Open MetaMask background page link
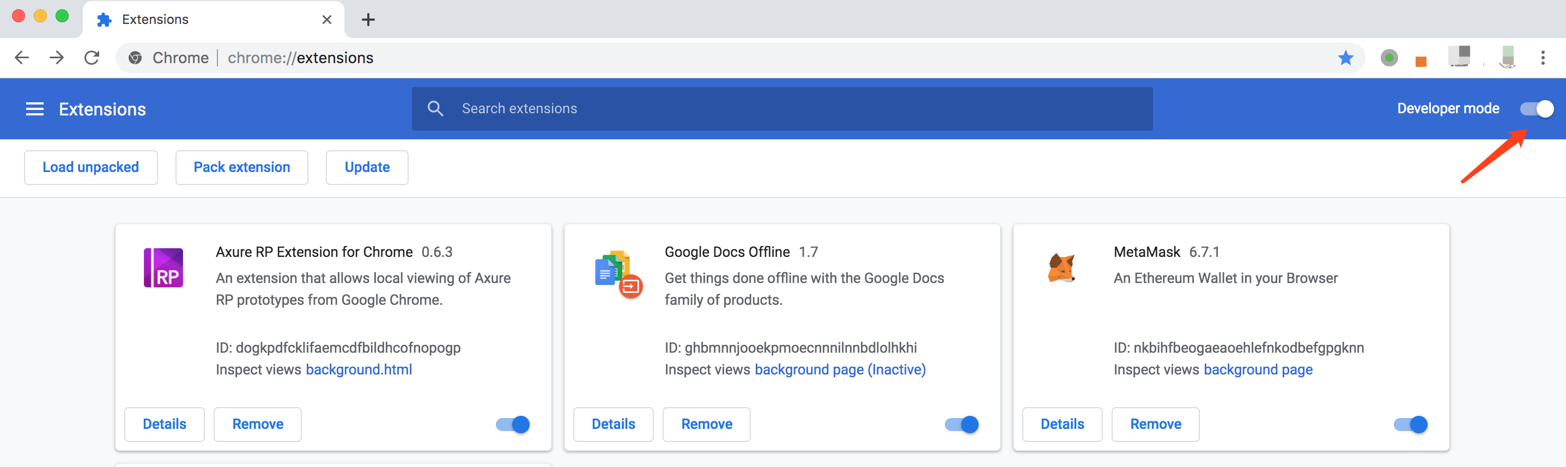The height and width of the screenshot is (467, 1566). (1258, 370)
